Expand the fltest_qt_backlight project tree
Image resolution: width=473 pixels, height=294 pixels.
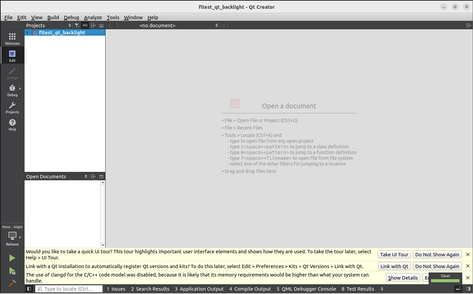[28, 33]
